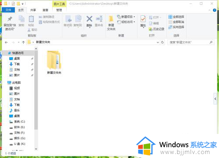Click the Refresh button
219x158 pixels.
pyautogui.click(x=162, y=42)
